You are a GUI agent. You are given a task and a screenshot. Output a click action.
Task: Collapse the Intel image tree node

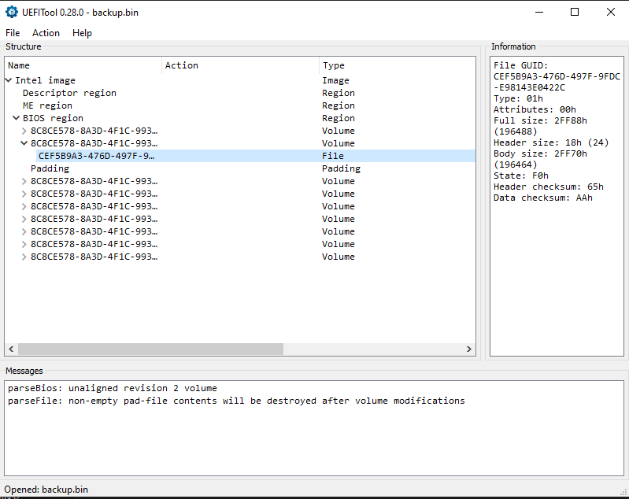tap(9, 80)
